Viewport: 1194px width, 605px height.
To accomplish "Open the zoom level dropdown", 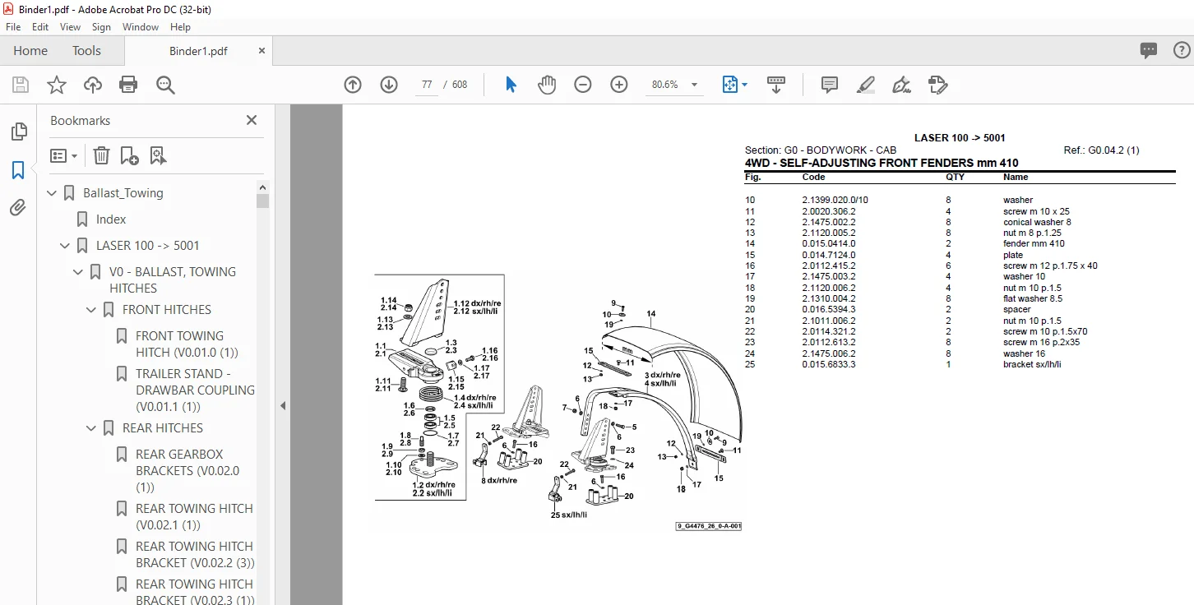I will click(x=694, y=85).
